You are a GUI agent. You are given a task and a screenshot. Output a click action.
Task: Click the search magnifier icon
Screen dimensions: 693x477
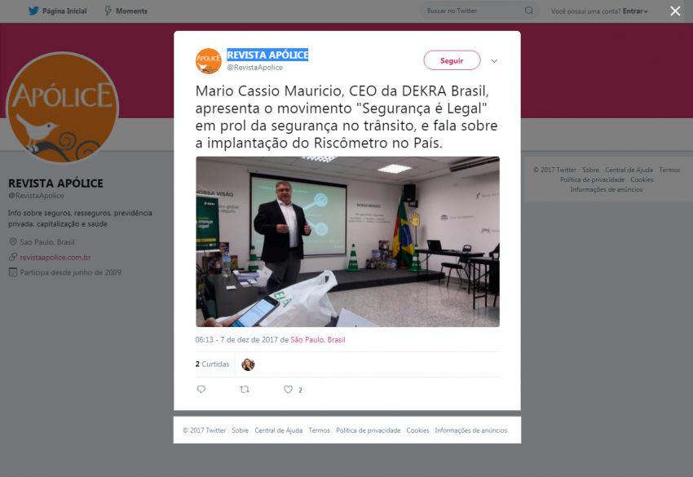pyautogui.click(x=528, y=11)
